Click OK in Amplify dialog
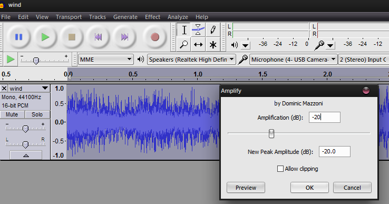The height and width of the screenshot is (204, 389). [x=309, y=188]
